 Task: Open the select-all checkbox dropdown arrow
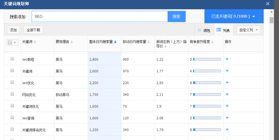(15, 42)
